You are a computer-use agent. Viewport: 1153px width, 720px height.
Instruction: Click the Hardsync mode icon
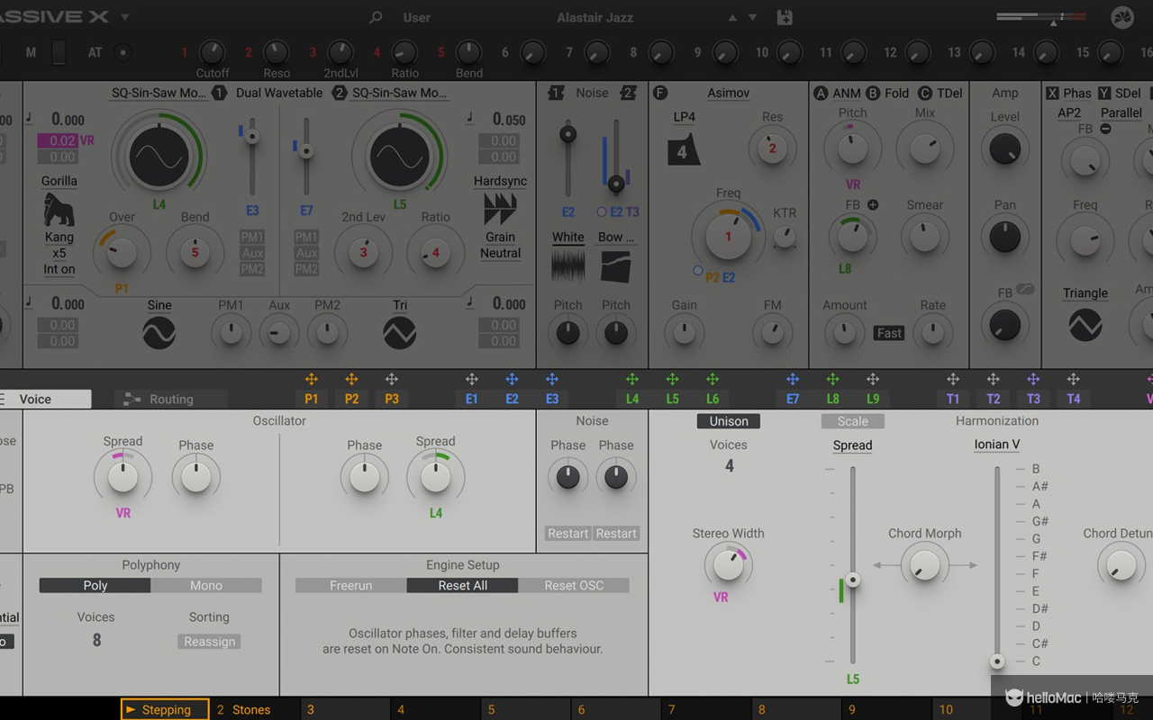[x=500, y=210]
